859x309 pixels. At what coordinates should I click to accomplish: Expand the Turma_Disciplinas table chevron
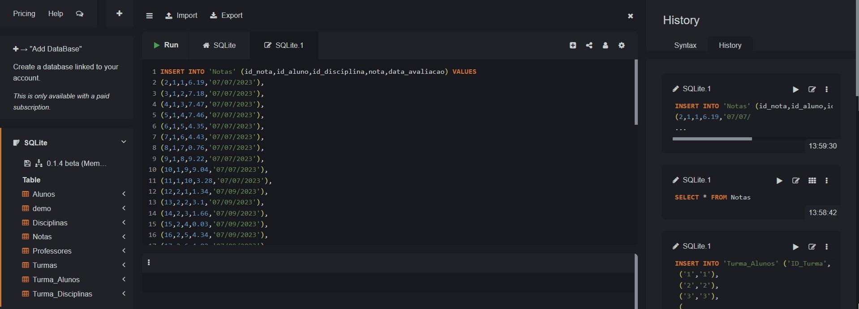124,293
